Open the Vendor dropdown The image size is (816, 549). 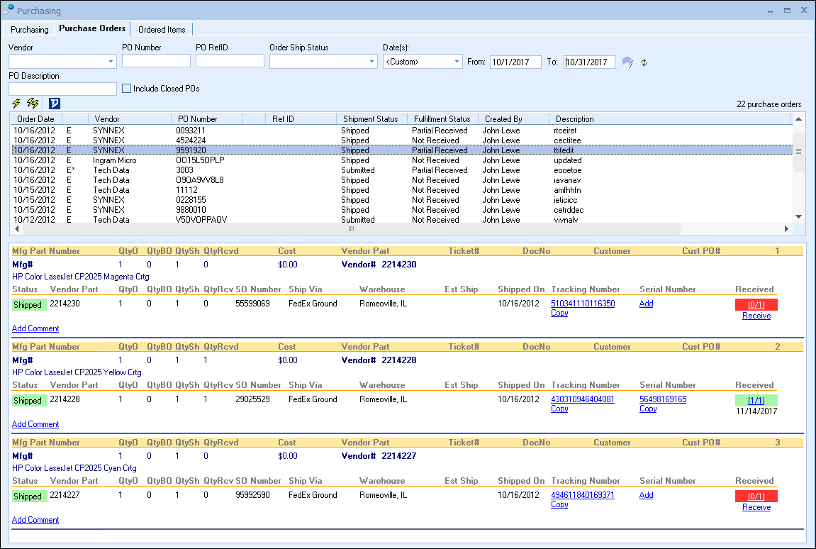click(111, 62)
